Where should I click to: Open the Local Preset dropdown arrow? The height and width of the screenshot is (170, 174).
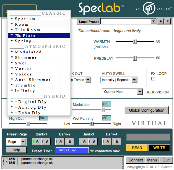pos(154,21)
